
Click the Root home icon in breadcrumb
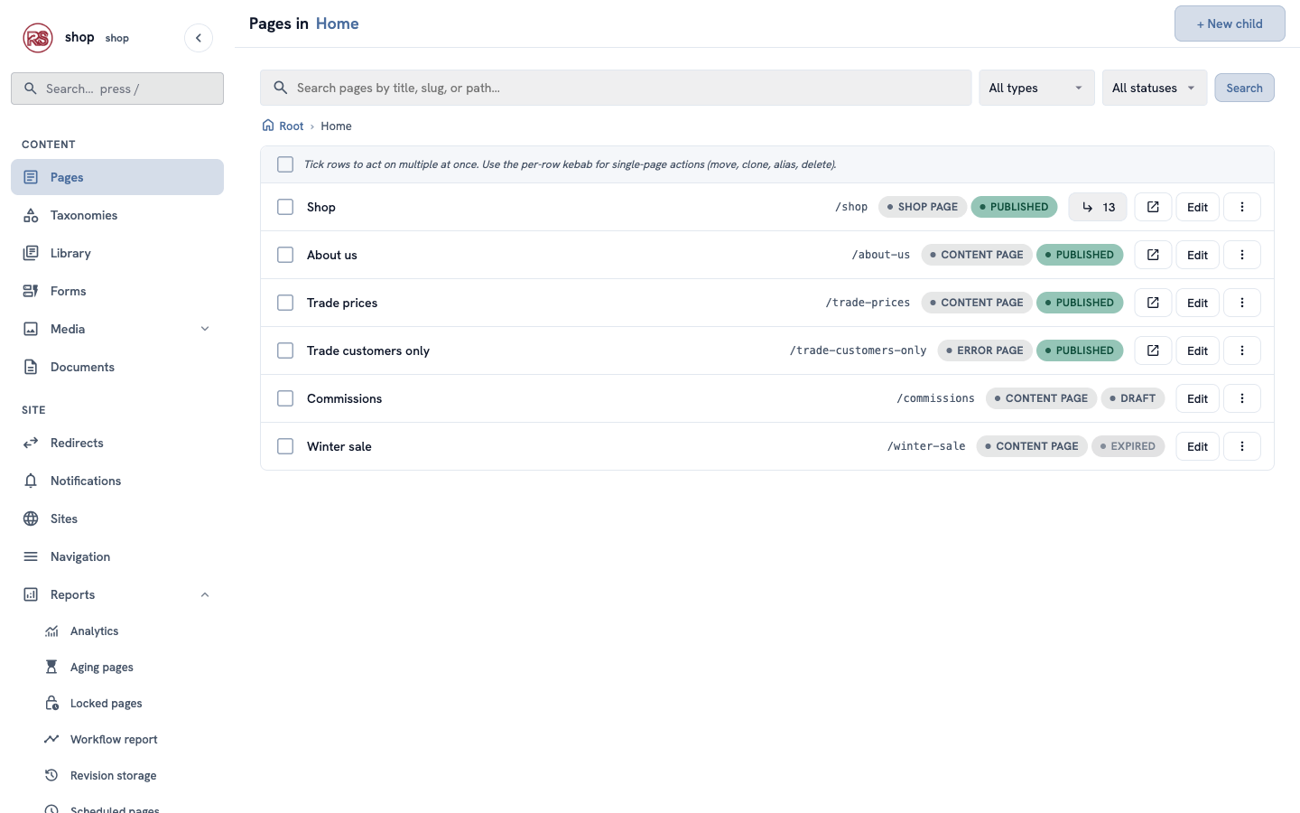coord(268,126)
